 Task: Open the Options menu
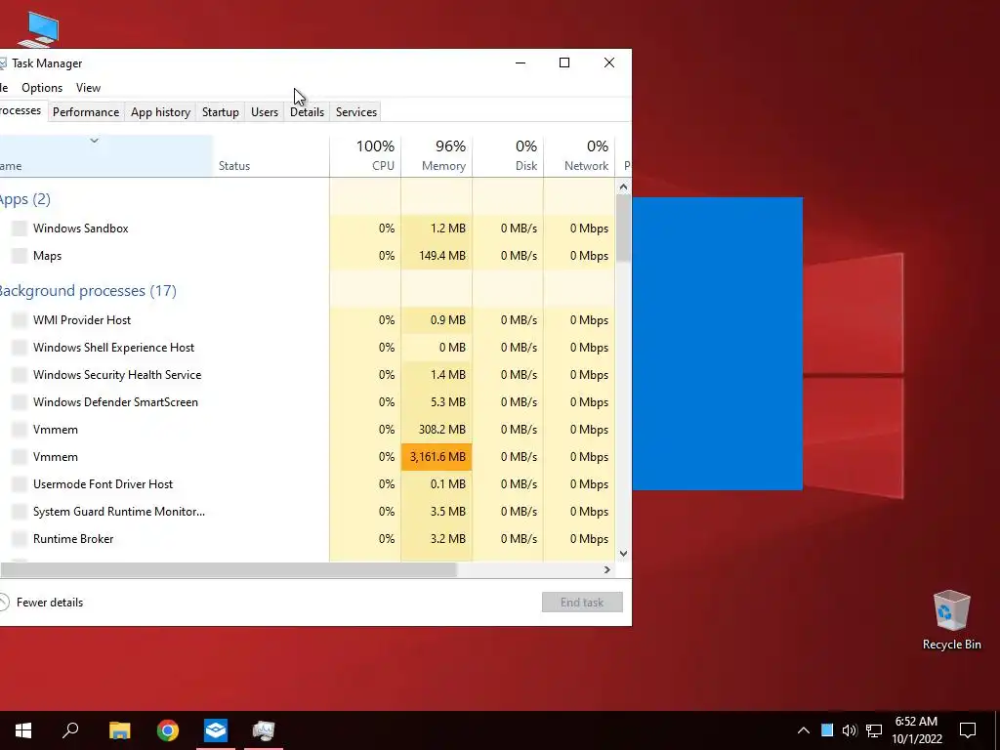pyautogui.click(x=42, y=88)
